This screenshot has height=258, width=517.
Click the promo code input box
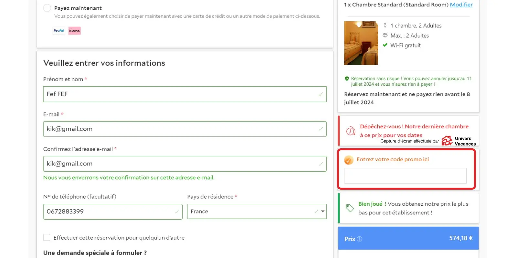(x=405, y=176)
